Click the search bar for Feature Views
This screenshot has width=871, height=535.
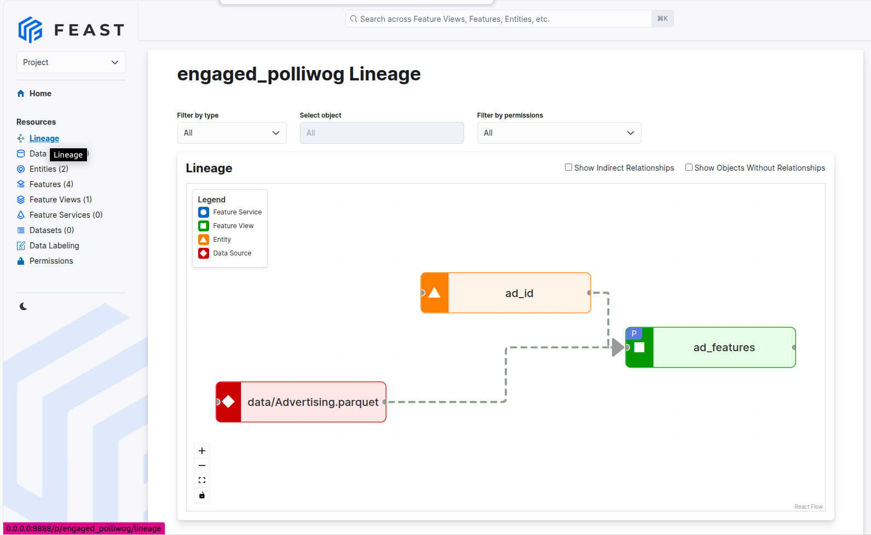coord(498,19)
